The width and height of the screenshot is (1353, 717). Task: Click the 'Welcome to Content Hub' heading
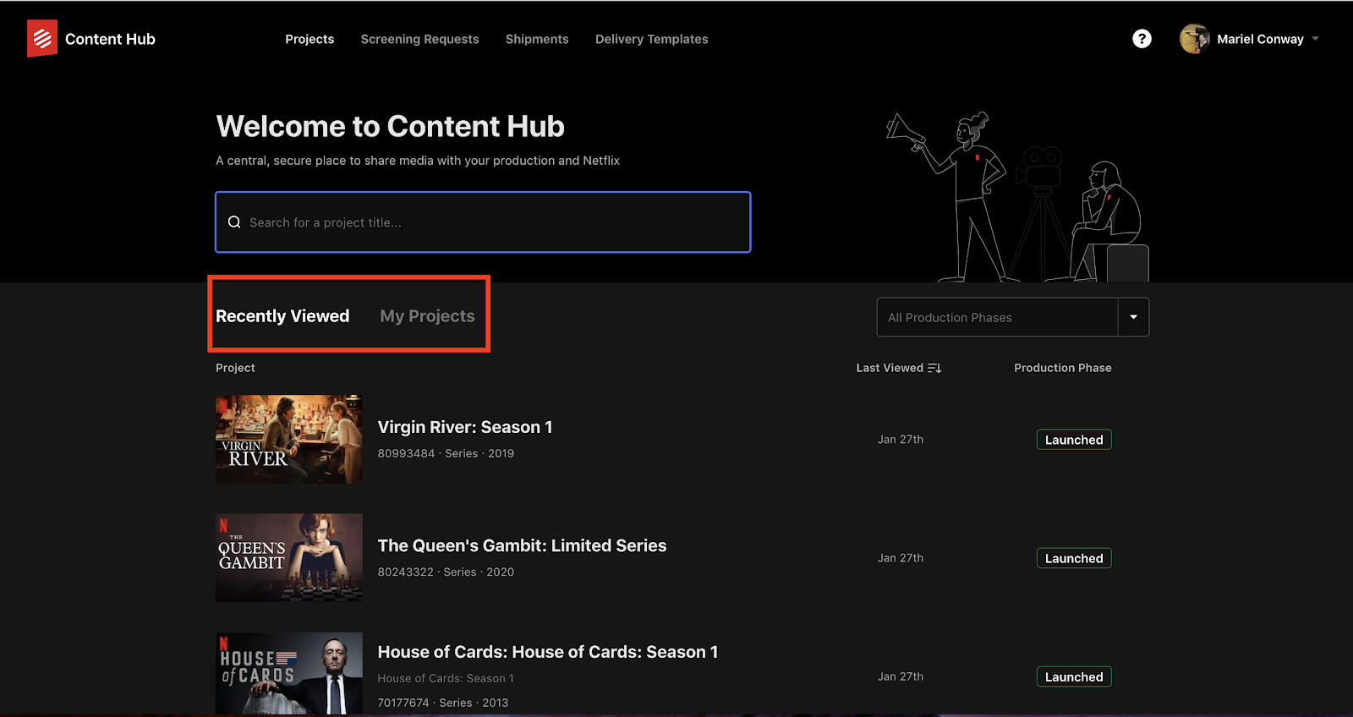coord(390,126)
